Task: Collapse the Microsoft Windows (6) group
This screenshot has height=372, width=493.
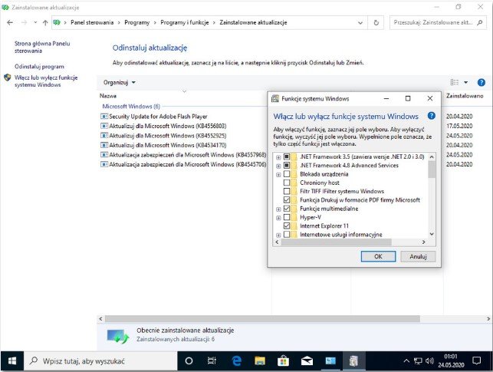Action: 131,107
